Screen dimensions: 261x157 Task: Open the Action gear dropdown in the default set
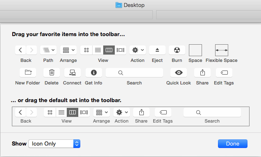[x=122, y=112]
